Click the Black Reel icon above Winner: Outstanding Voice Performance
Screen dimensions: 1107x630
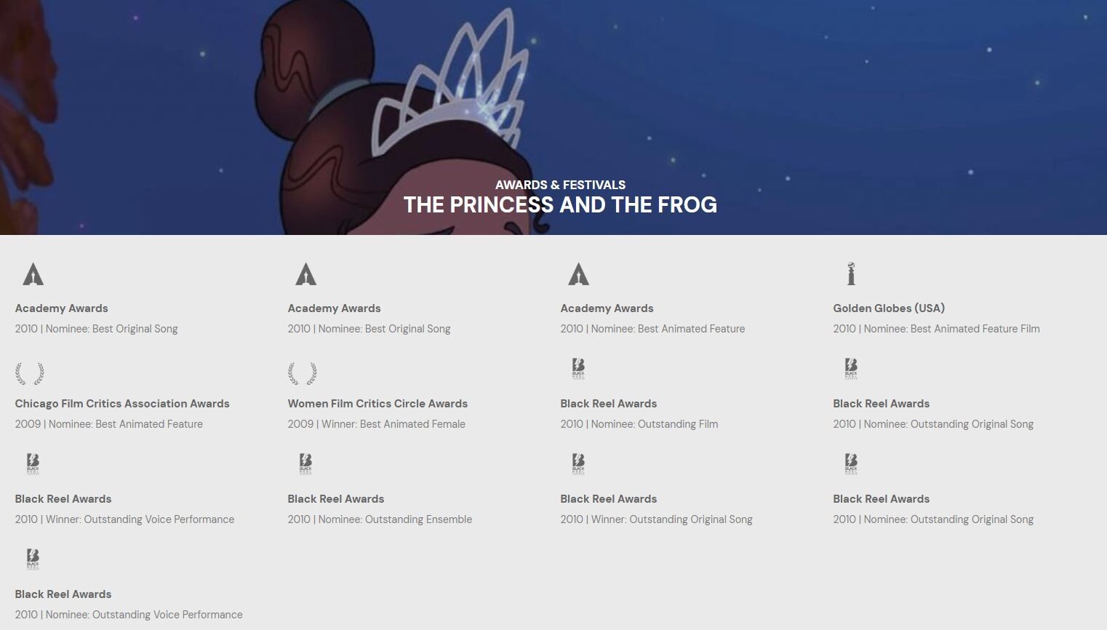33,464
